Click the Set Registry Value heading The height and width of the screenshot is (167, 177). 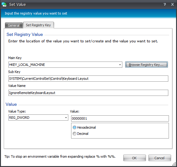click(x=25, y=34)
